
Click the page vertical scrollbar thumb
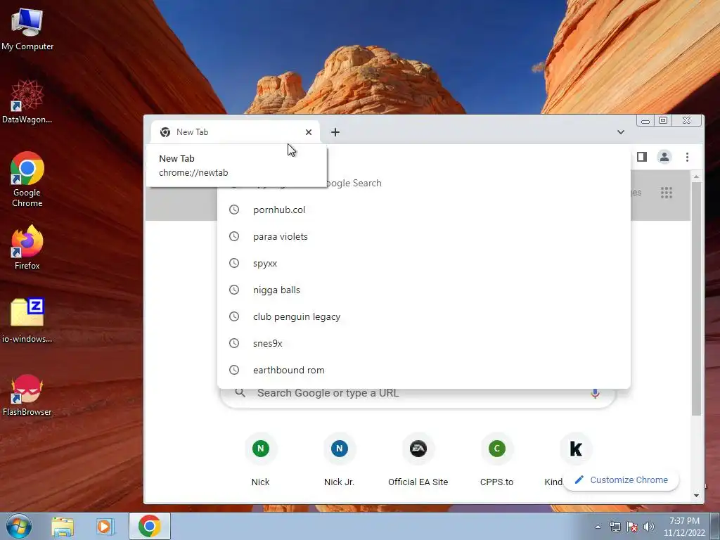point(697,298)
